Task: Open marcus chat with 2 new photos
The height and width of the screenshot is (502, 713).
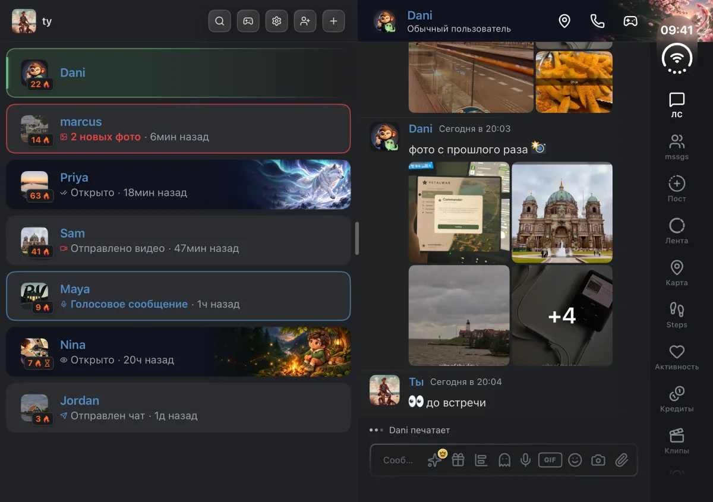Action: [x=178, y=129]
